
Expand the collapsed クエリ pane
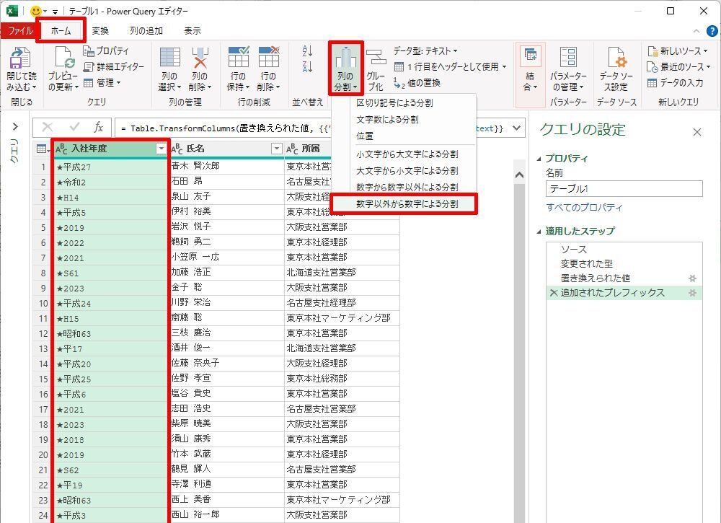pyautogui.click(x=15, y=127)
